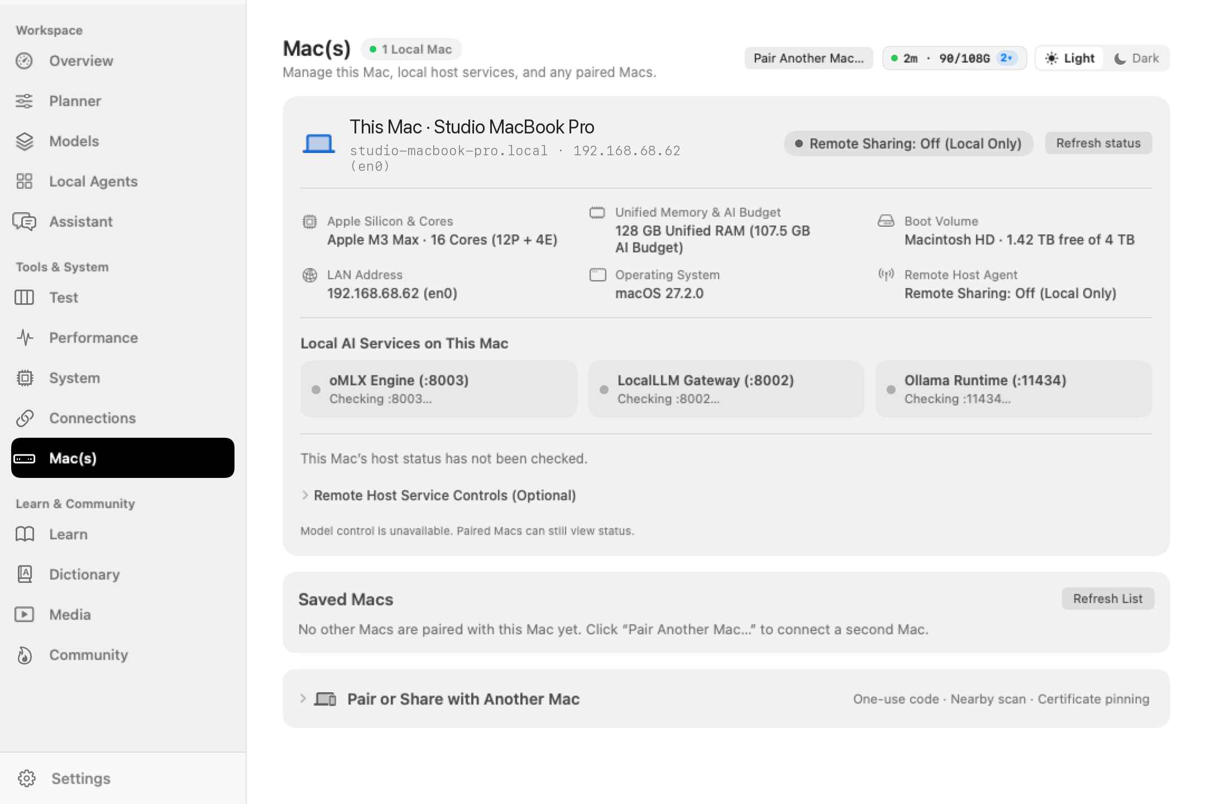
Task: Click the Assistant chat bubble icon
Action: 24,222
